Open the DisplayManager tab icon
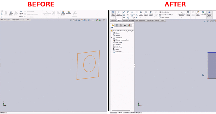The width and height of the screenshot is (216, 114). [129, 25]
